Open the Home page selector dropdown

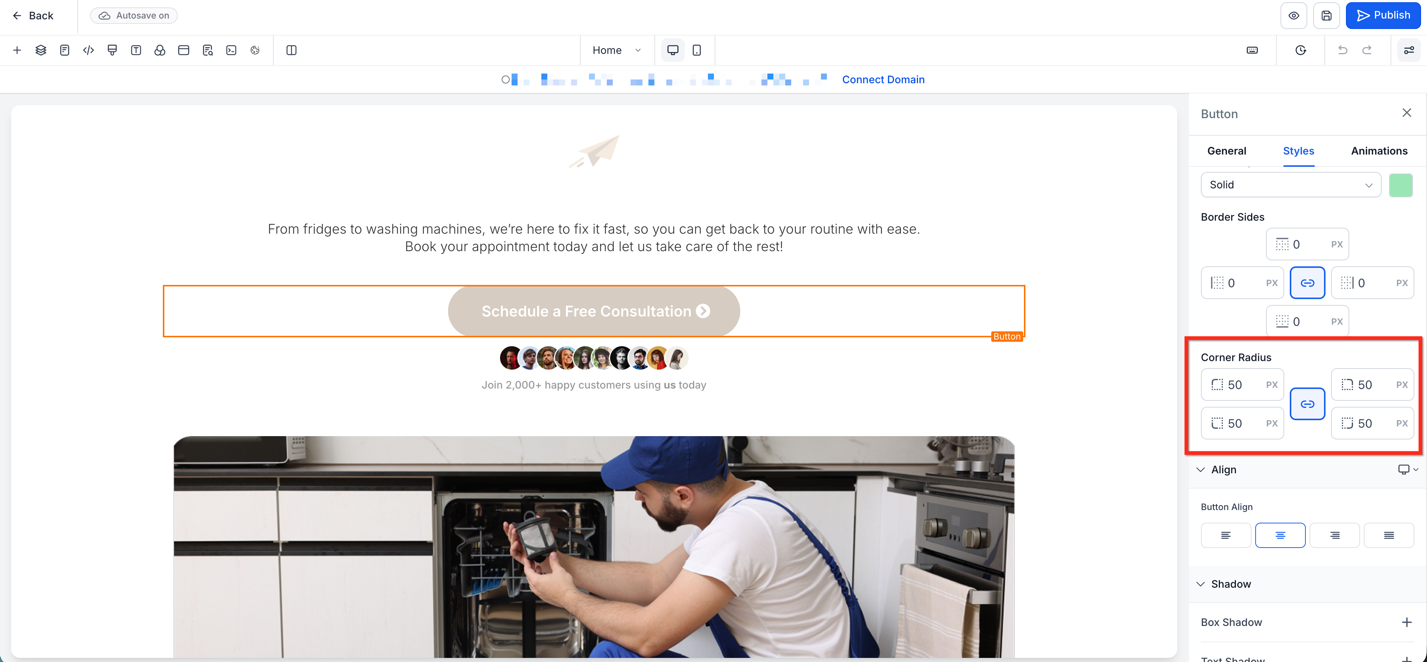coord(616,51)
